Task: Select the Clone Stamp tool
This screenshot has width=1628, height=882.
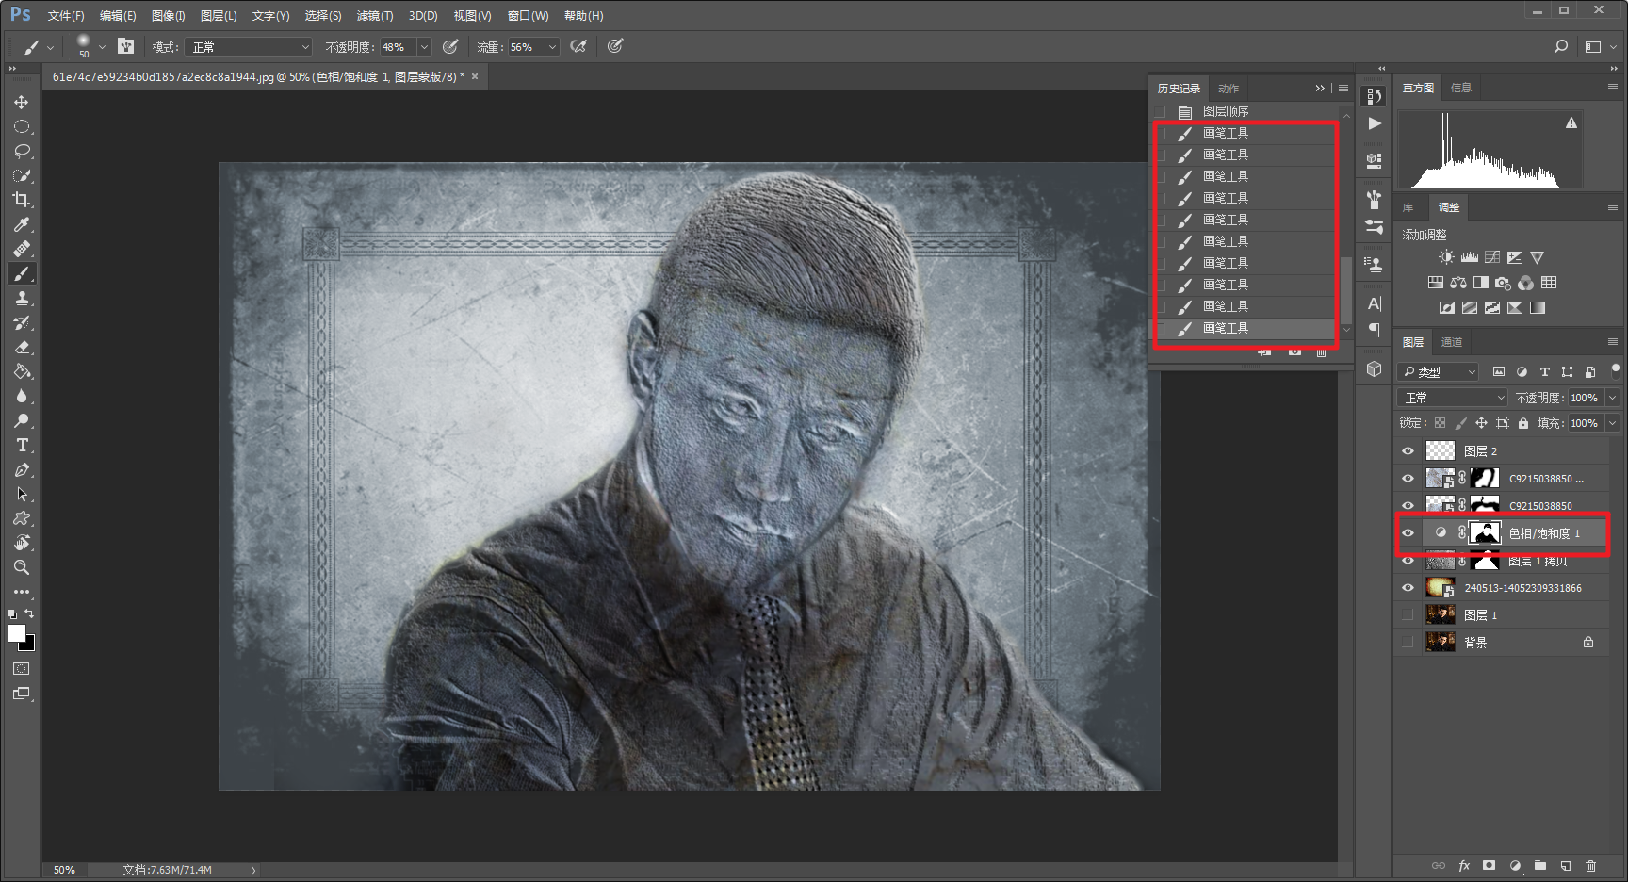Action: point(22,298)
